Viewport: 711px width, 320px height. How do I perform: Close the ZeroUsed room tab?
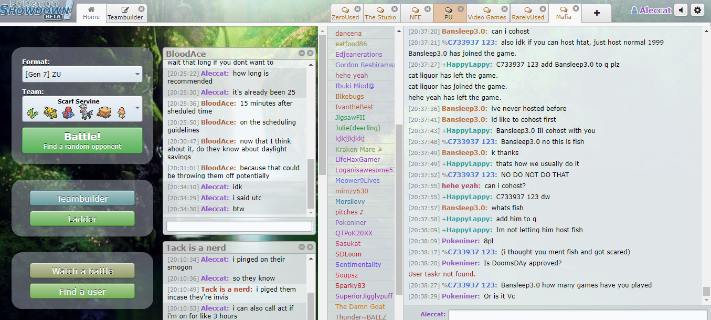coord(357,9)
